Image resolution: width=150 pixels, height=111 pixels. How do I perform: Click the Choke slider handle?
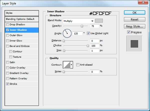pyautogui.click(x=88, y=46)
